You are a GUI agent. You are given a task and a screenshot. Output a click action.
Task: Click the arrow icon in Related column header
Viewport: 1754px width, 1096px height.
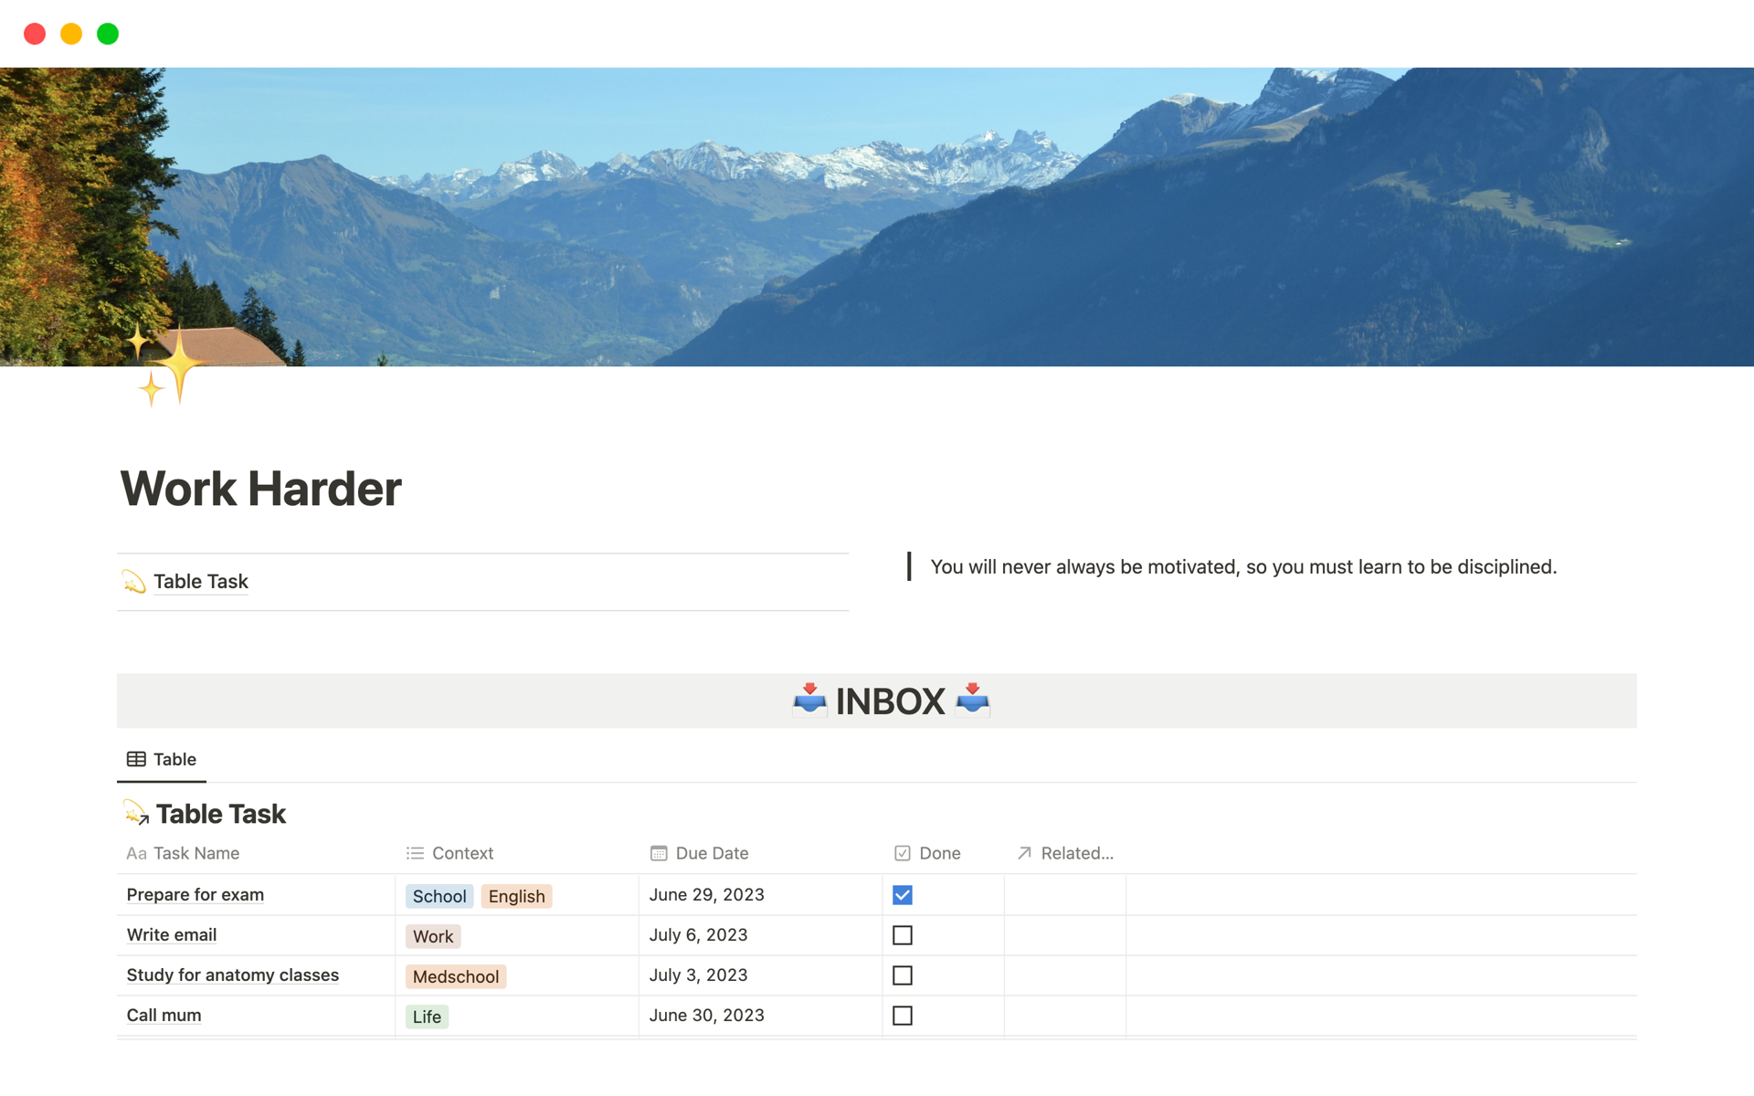[x=1024, y=853]
